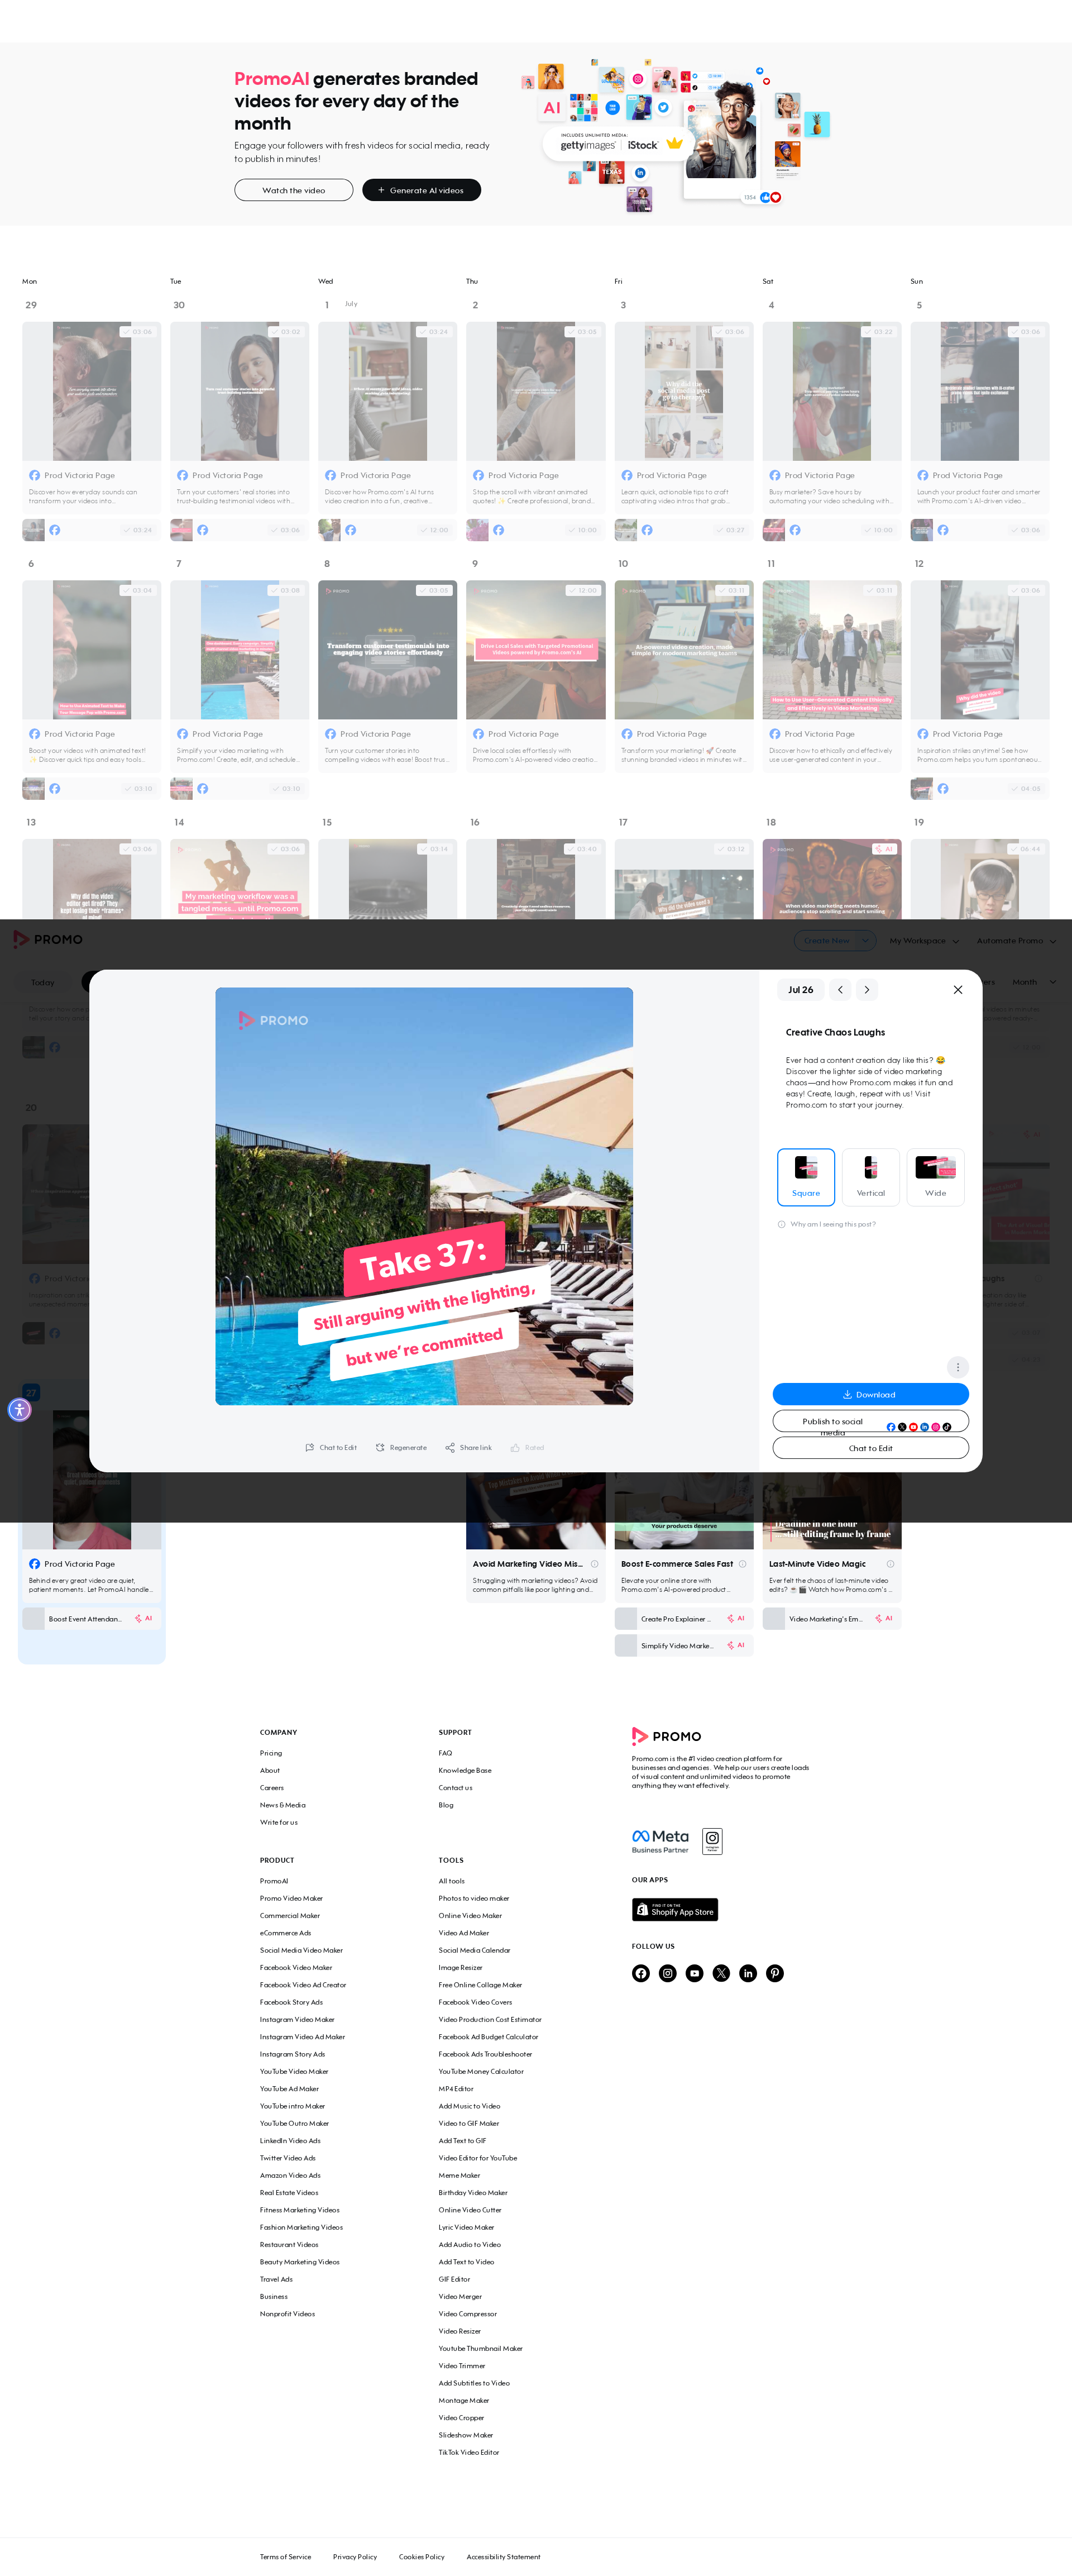
Task: Select the Vertical format option
Action: (871, 1177)
